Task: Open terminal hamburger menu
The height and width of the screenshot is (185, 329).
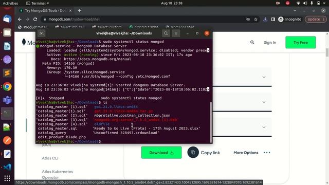Action: 176,33
